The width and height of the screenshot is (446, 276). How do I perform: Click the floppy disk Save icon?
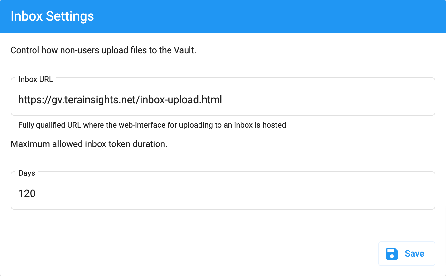pyautogui.click(x=392, y=254)
